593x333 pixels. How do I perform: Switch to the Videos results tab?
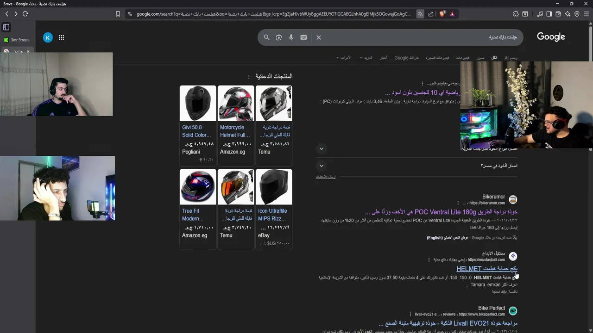click(x=462, y=58)
